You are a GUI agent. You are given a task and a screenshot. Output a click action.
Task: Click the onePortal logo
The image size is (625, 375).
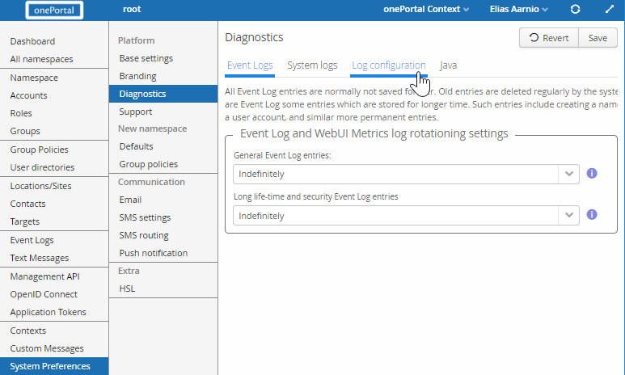pos(54,10)
